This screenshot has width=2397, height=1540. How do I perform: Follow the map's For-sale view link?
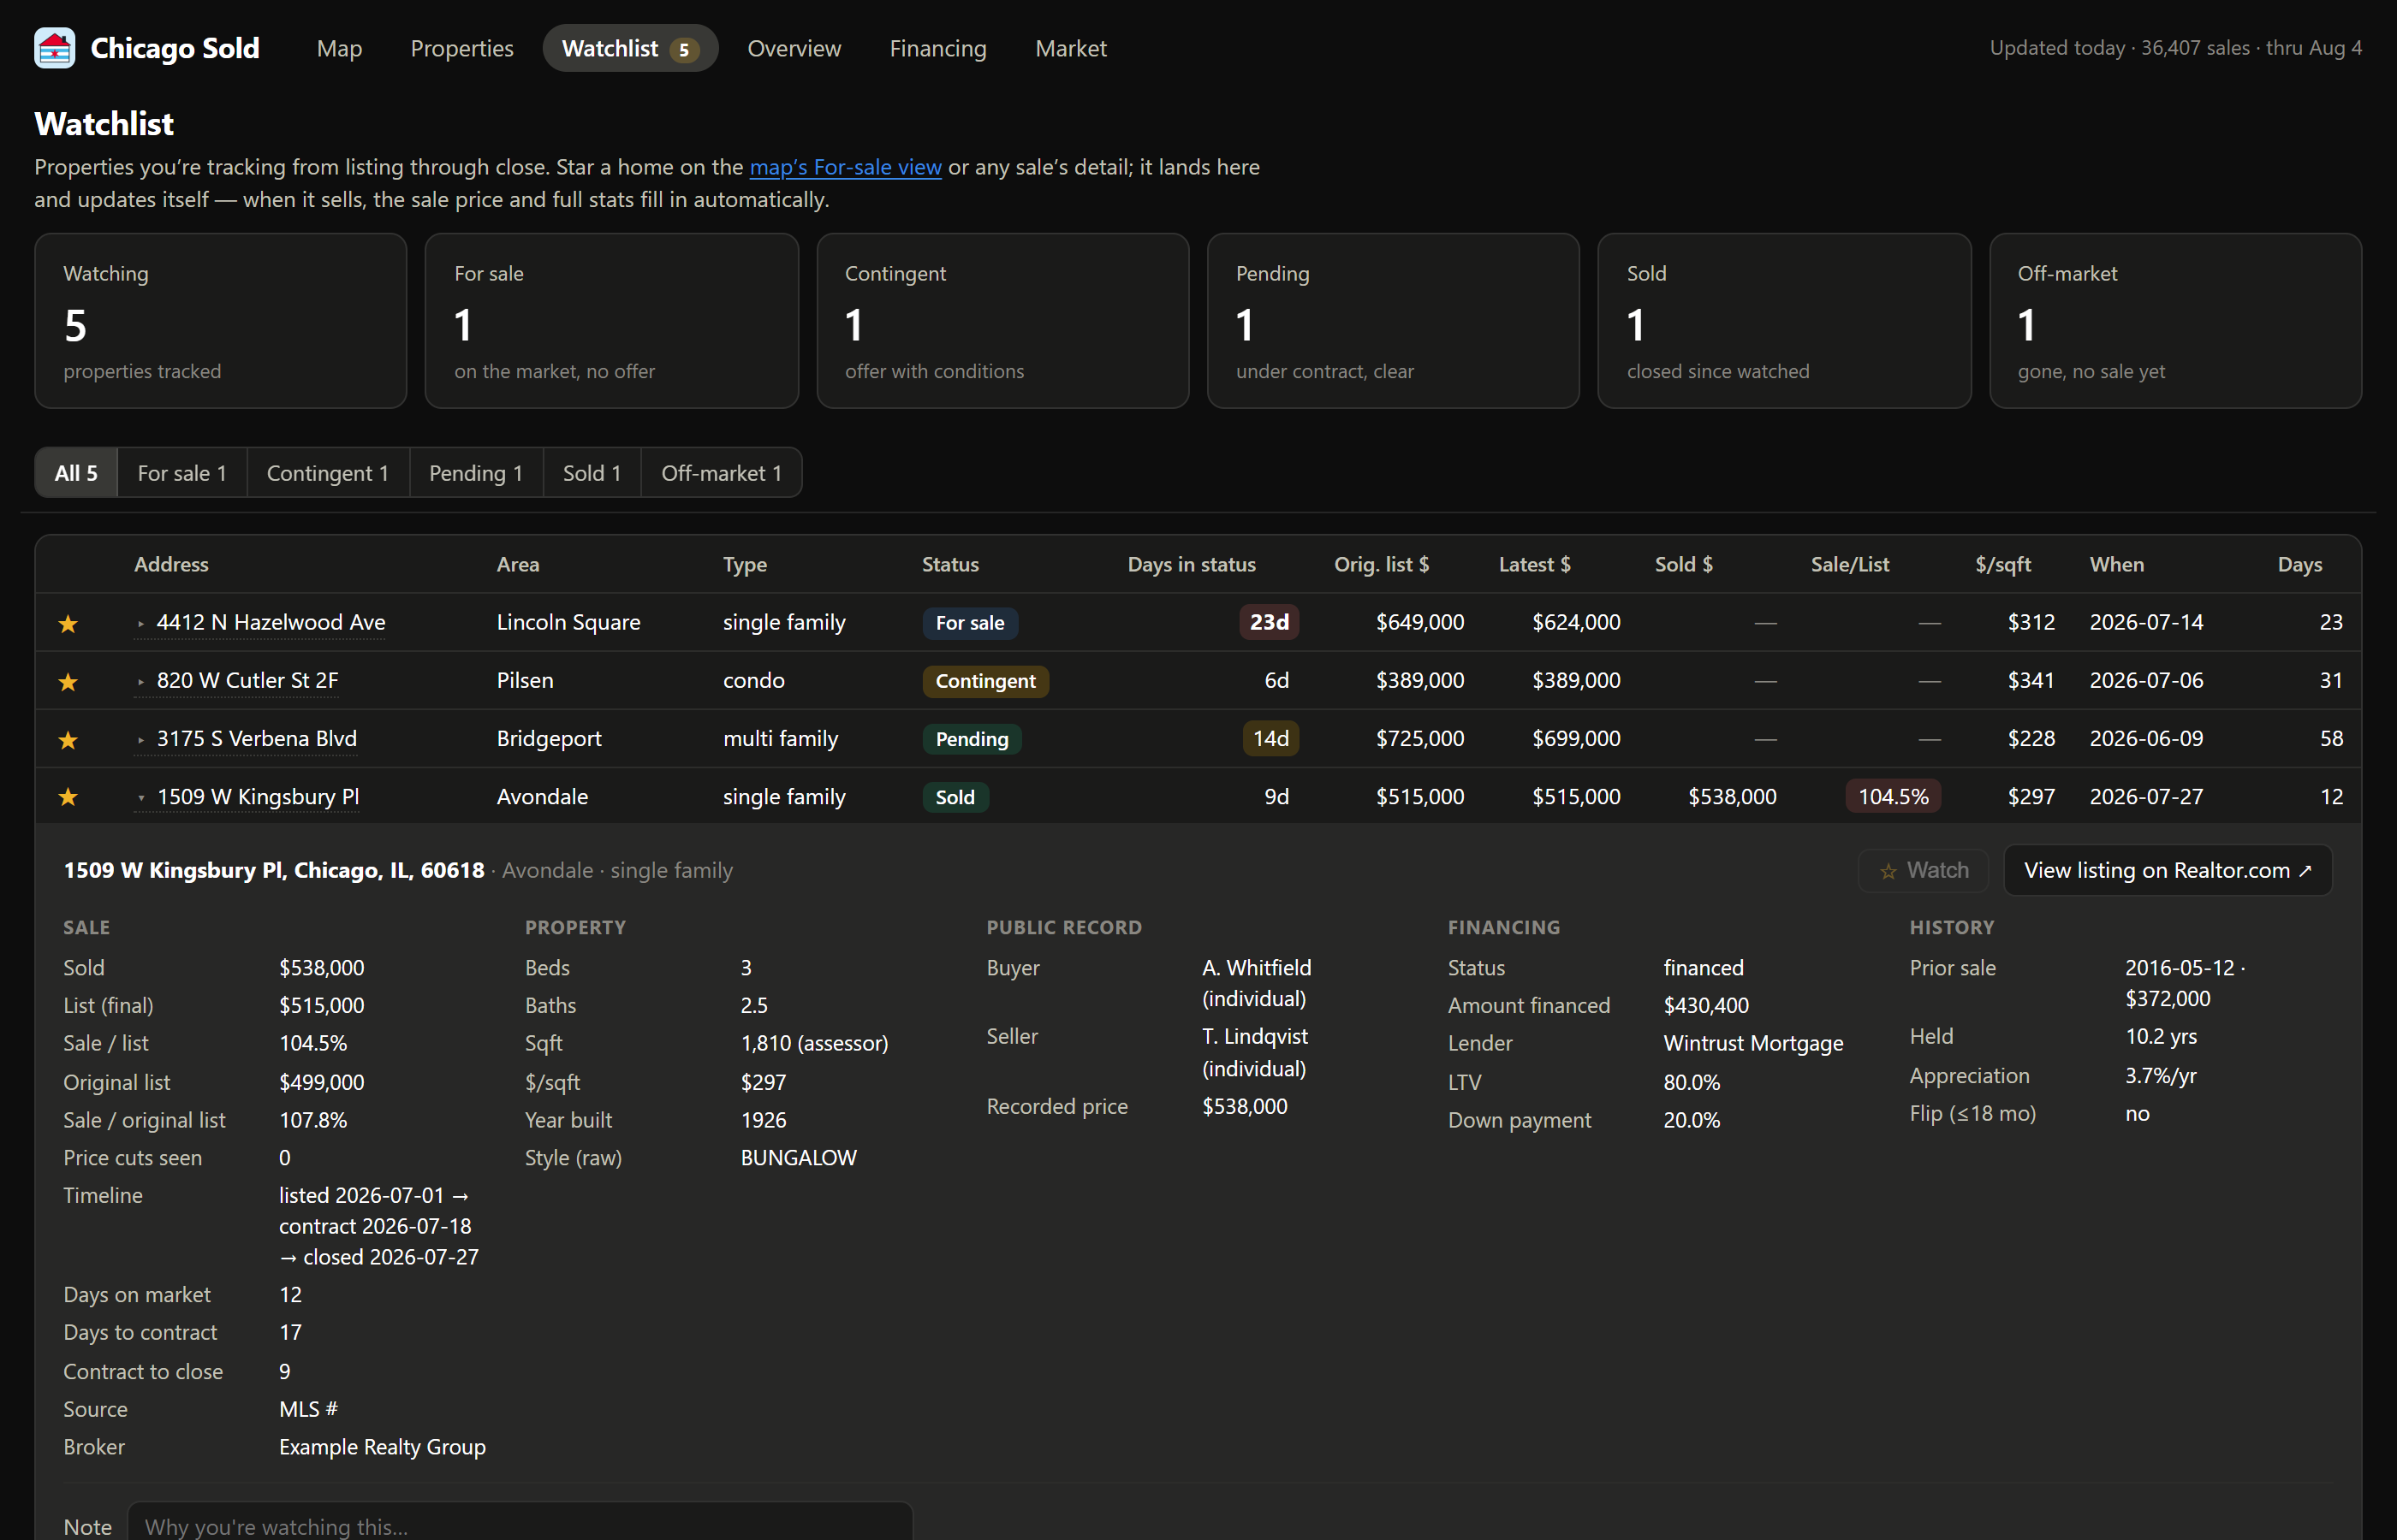[845, 167]
